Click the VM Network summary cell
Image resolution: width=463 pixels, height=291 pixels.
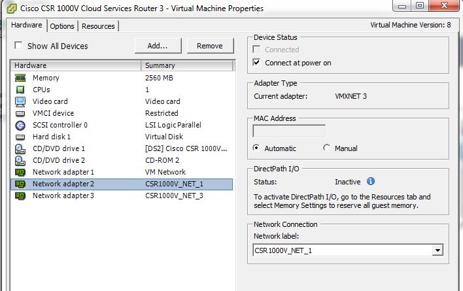coord(165,172)
